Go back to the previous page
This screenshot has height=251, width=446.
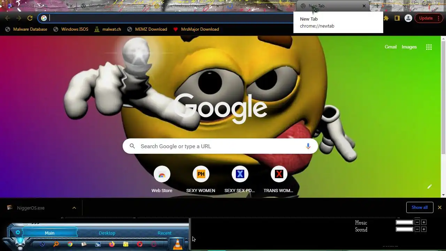pyautogui.click(x=8, y=18)
